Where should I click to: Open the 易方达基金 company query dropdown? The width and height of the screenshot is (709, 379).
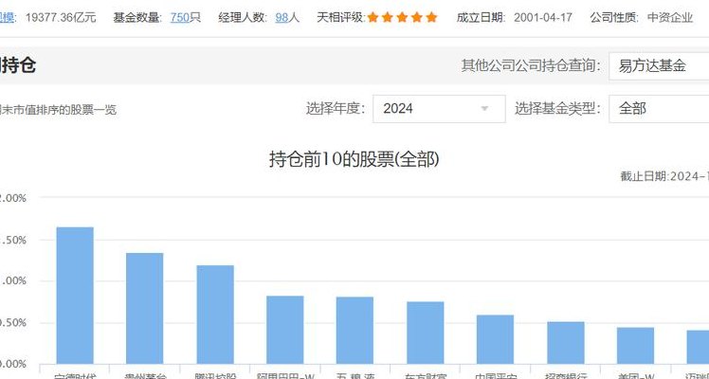coord(659,66)
